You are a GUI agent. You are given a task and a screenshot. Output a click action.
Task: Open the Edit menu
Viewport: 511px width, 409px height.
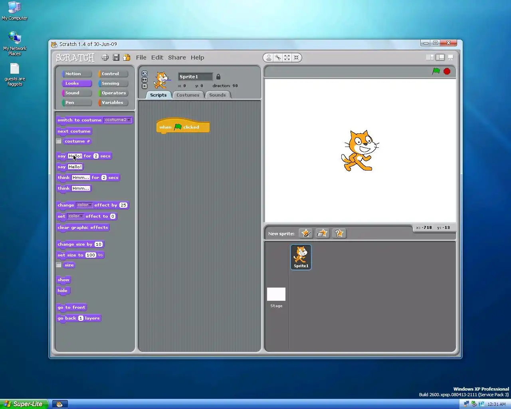click(x=157, y=58)
